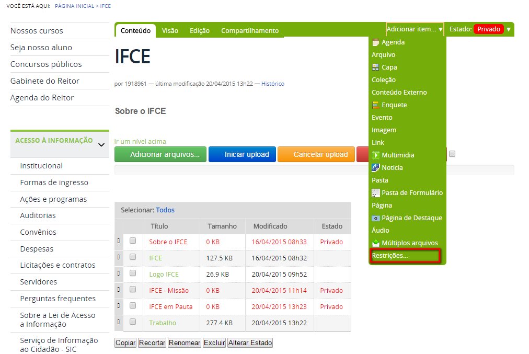529x354 pixels.
Task: Click the Página de Destaque icon
Action: 375,218
